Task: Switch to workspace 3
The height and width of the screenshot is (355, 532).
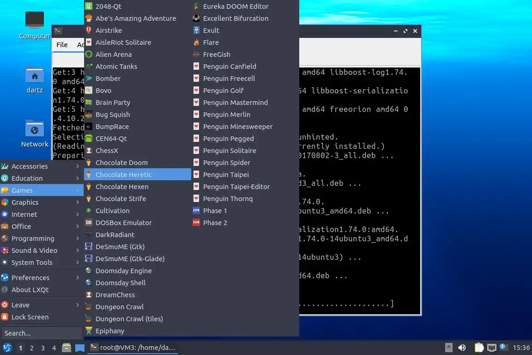Action: [43, 348]
